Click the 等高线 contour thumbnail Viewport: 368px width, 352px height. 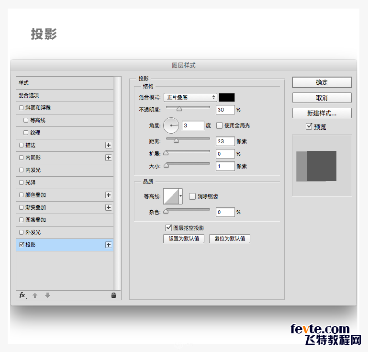[171, 196]
